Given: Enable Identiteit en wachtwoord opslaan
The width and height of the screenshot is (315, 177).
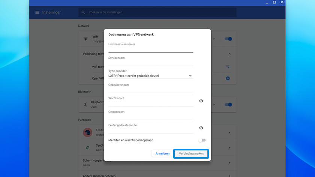Looking at the screenshot, I should click(202, 140).
